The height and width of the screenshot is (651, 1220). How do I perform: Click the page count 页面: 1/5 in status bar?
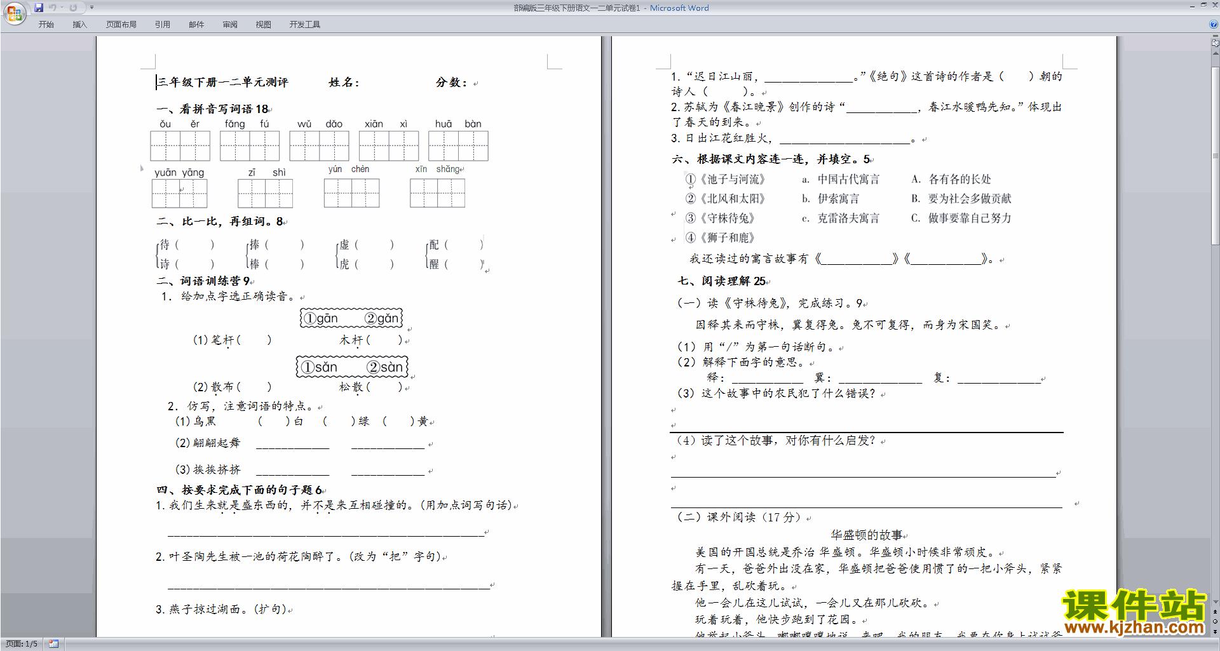22,644
